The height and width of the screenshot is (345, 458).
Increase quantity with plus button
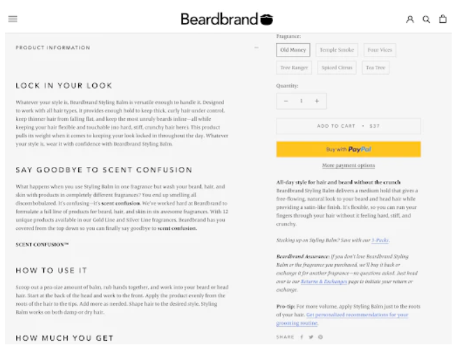[316, 101]
